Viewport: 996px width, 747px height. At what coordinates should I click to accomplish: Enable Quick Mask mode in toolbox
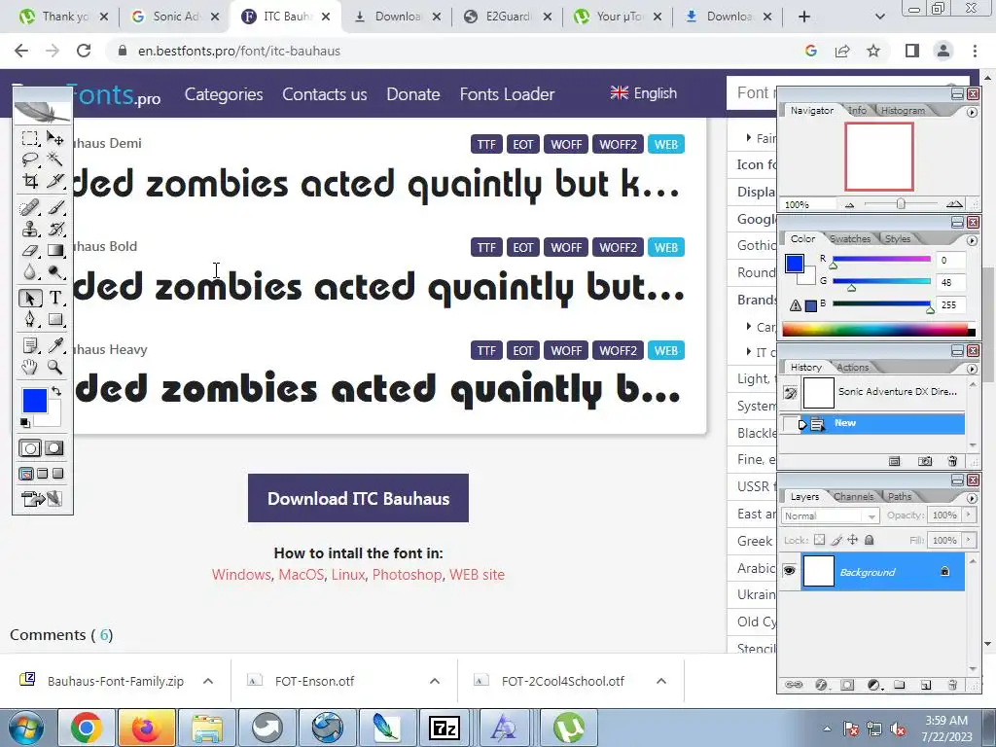[54, 448]
